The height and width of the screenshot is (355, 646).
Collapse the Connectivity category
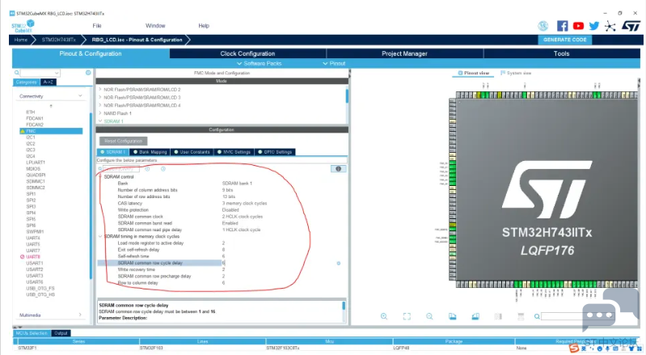coord(80,96)
